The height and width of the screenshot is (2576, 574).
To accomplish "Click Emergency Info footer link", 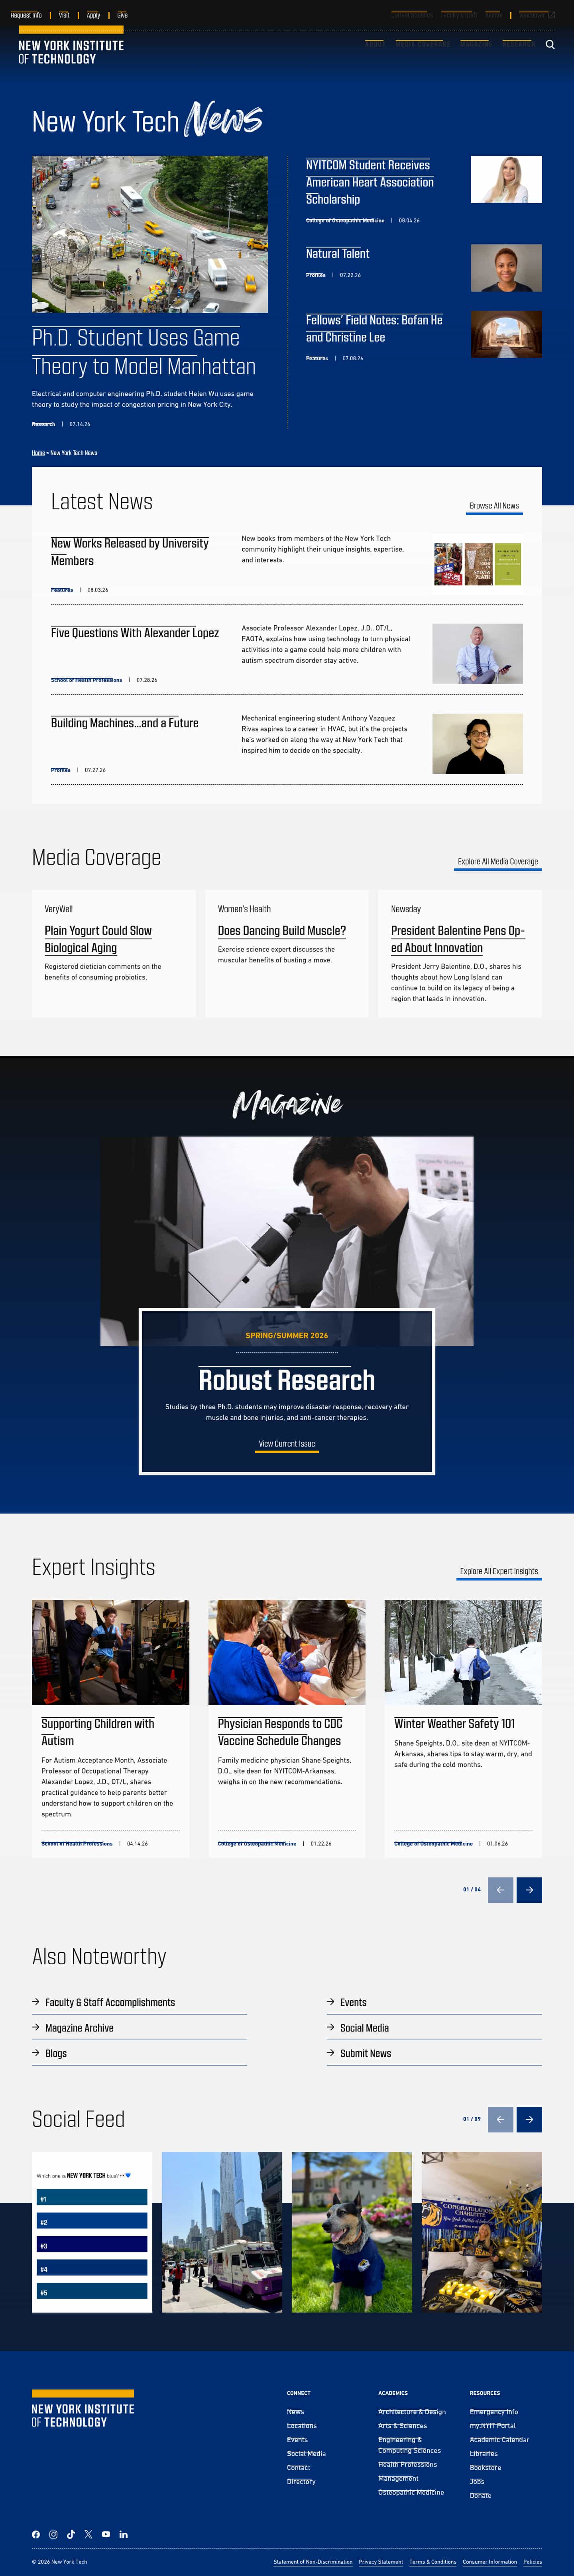I will (494, 2412).
